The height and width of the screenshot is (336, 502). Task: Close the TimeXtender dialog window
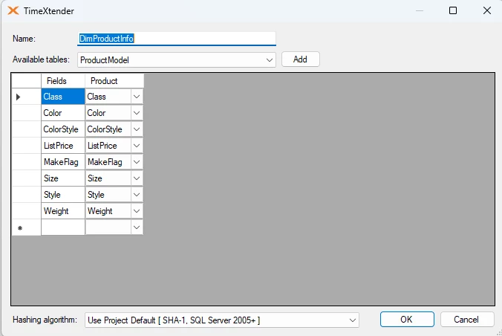487,10
